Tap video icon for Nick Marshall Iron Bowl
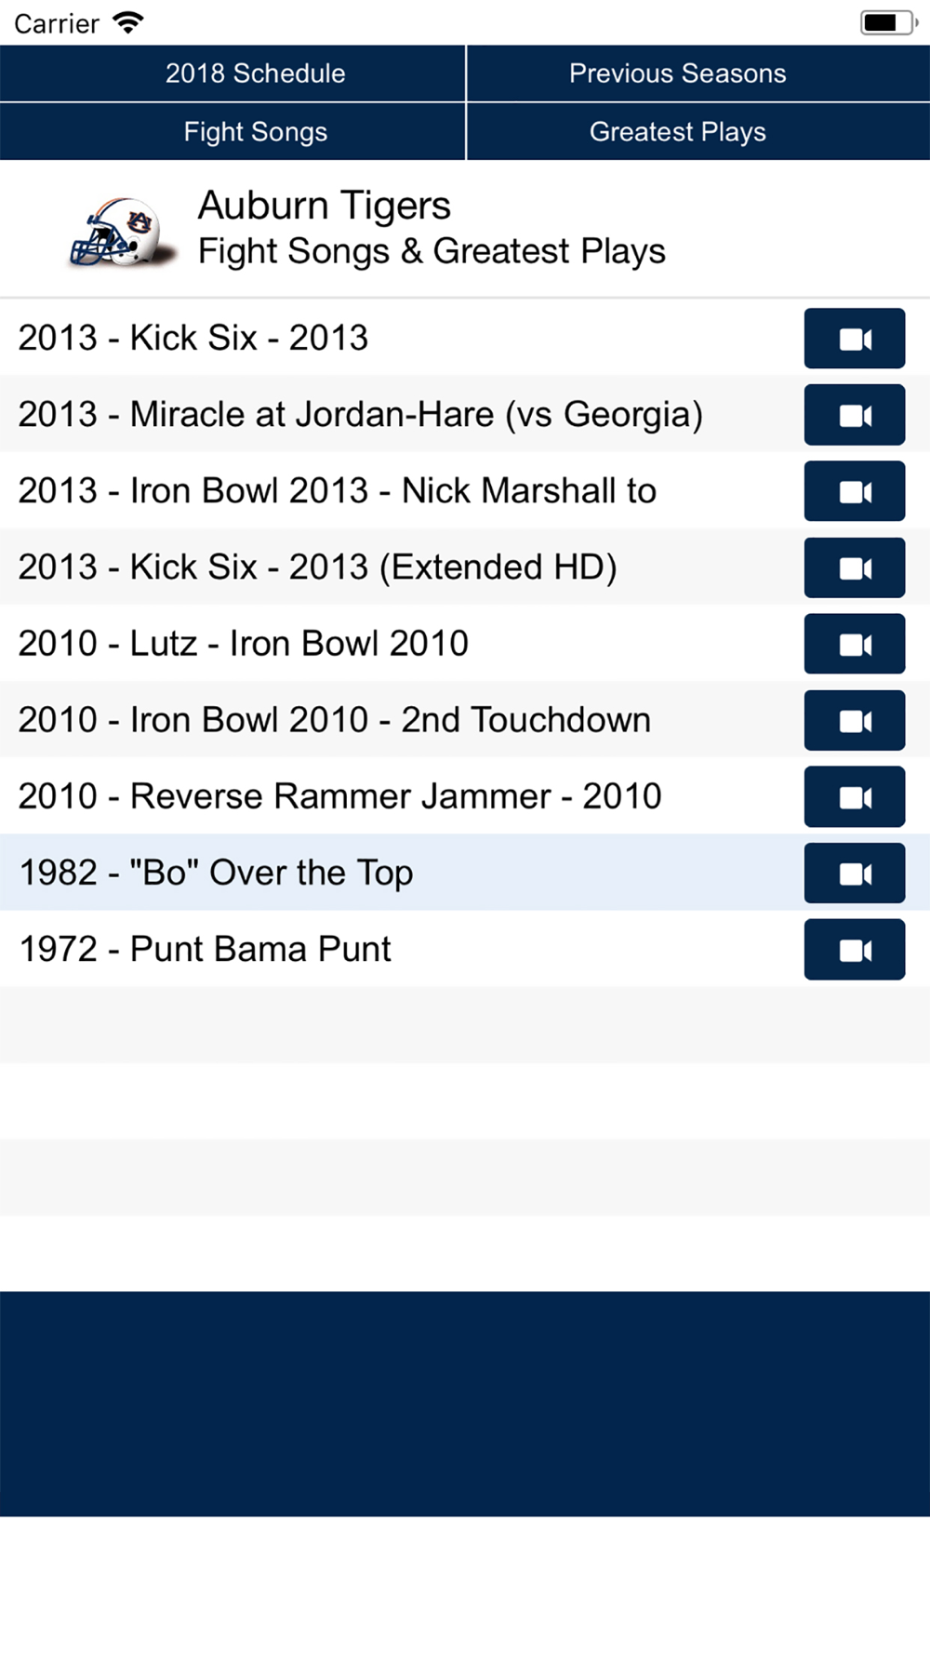Viewport: 930px width, 1654px height. [x=854, y=491]
